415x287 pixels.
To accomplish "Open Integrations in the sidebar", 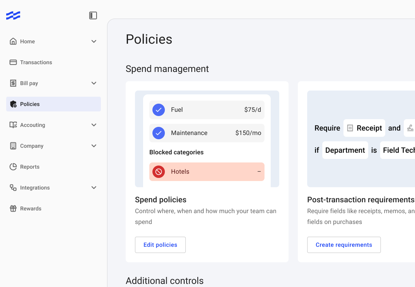I will coord(54,188).
